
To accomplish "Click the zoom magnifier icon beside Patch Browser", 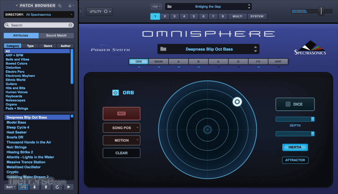I will coord(59,6).
